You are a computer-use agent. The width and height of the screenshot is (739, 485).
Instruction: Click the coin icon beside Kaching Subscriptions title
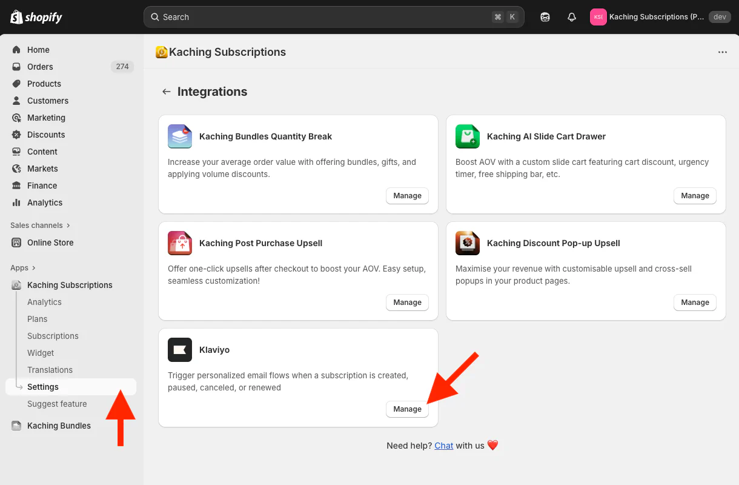click(x=162, y=52)
